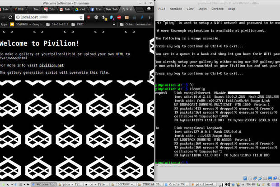Close the active Pivilion tab
This screenshot has width=280, height=187.
[131, 10]
